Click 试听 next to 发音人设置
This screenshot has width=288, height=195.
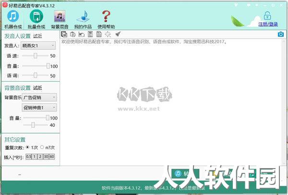coord(37,36)
